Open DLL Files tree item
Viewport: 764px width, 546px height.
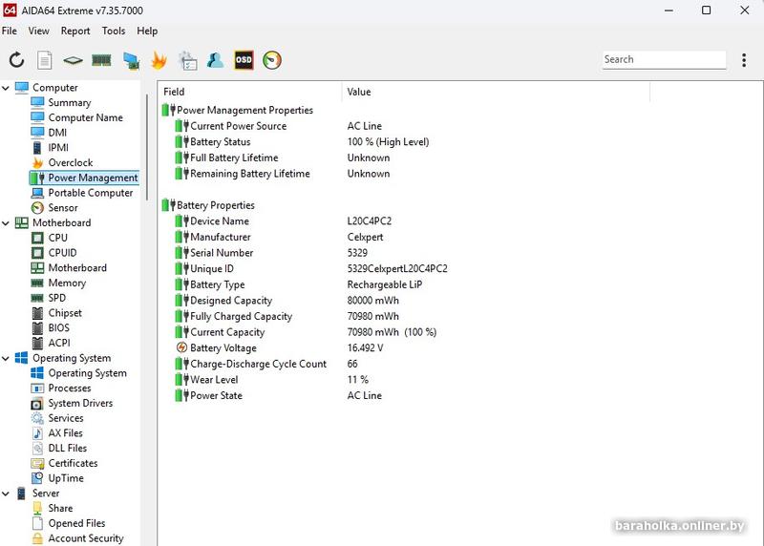coord(59,448)
